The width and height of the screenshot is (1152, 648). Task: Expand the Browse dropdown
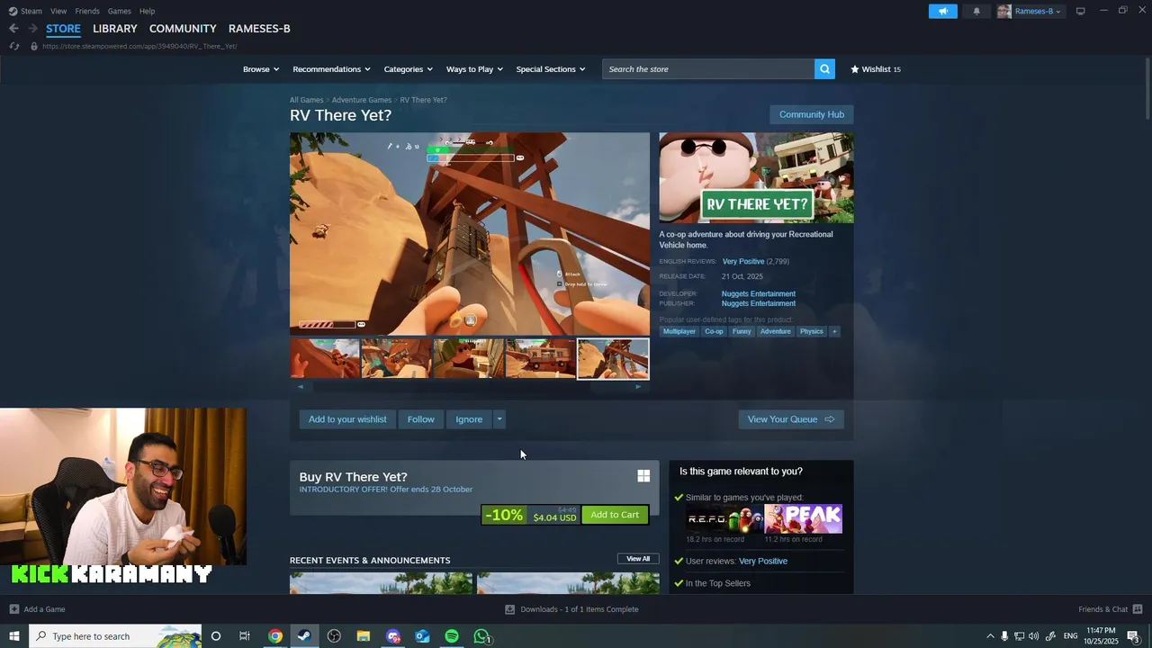(x=261, y=69)
